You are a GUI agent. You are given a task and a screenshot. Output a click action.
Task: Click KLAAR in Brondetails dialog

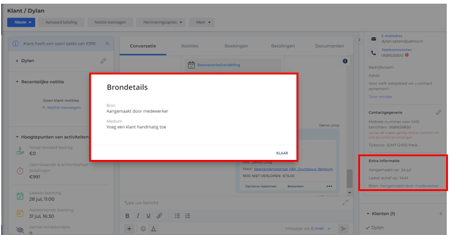click(x=282, y=153)
